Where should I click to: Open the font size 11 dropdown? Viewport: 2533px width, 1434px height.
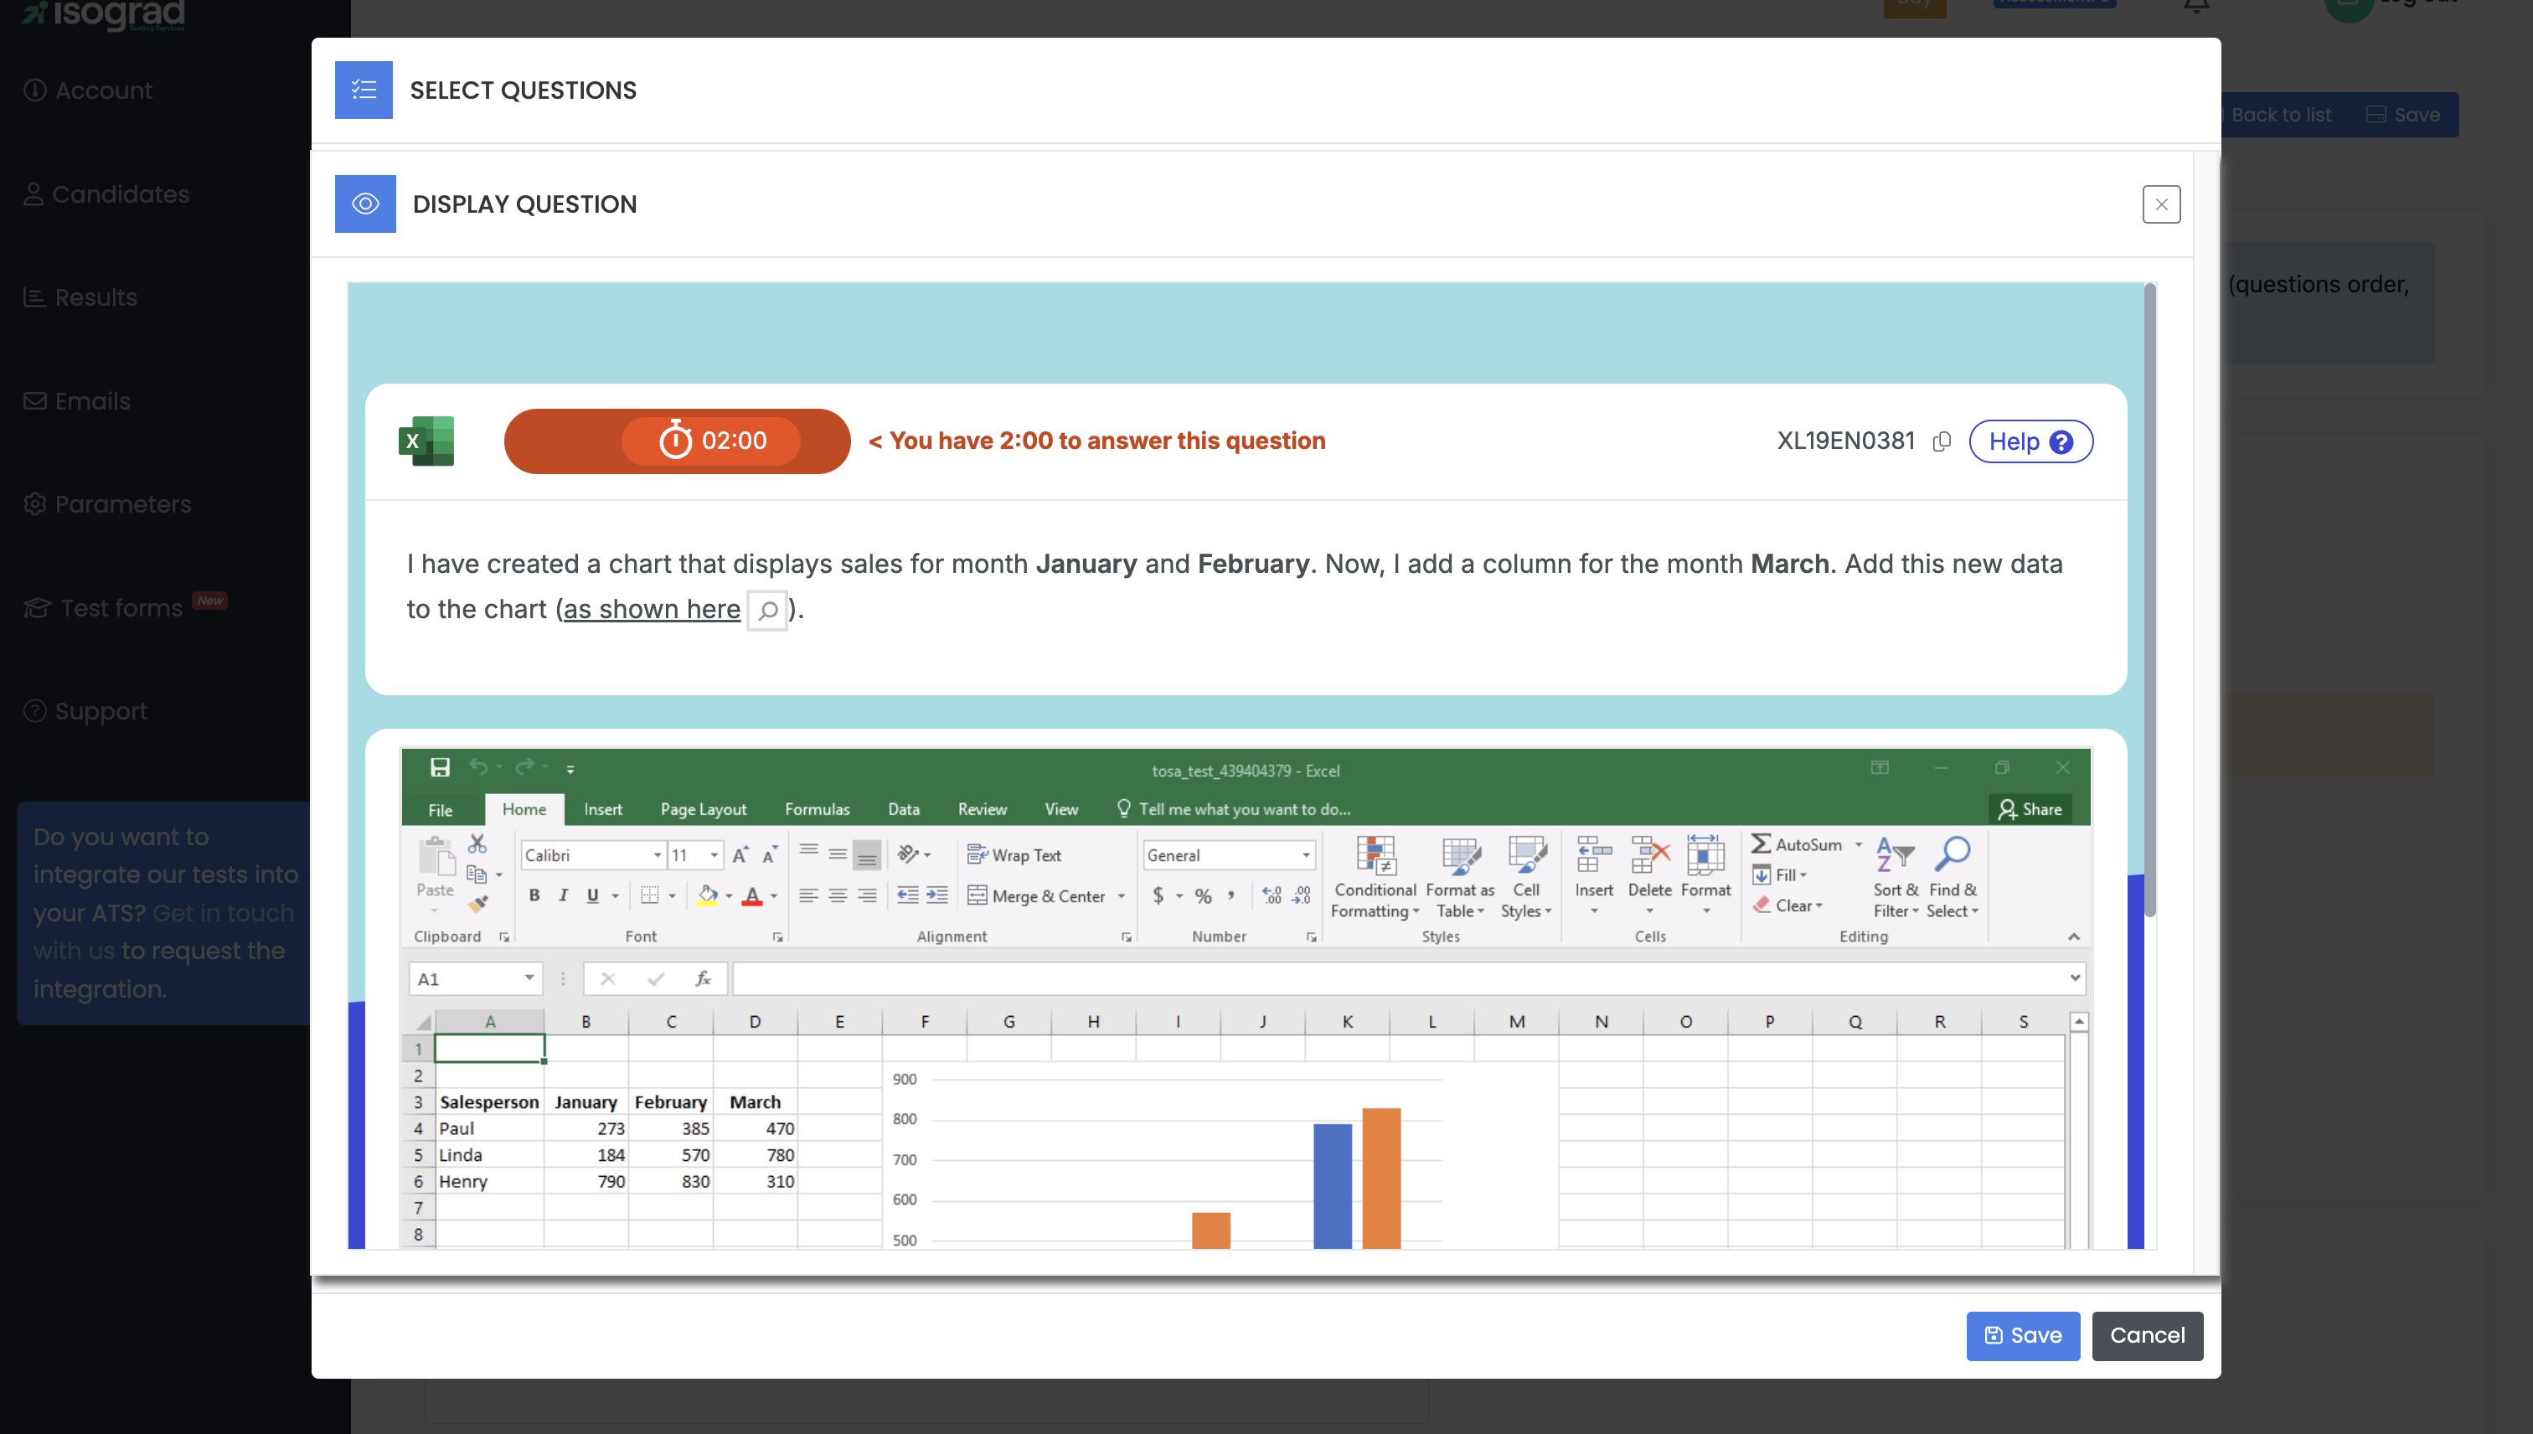[714, 855]
